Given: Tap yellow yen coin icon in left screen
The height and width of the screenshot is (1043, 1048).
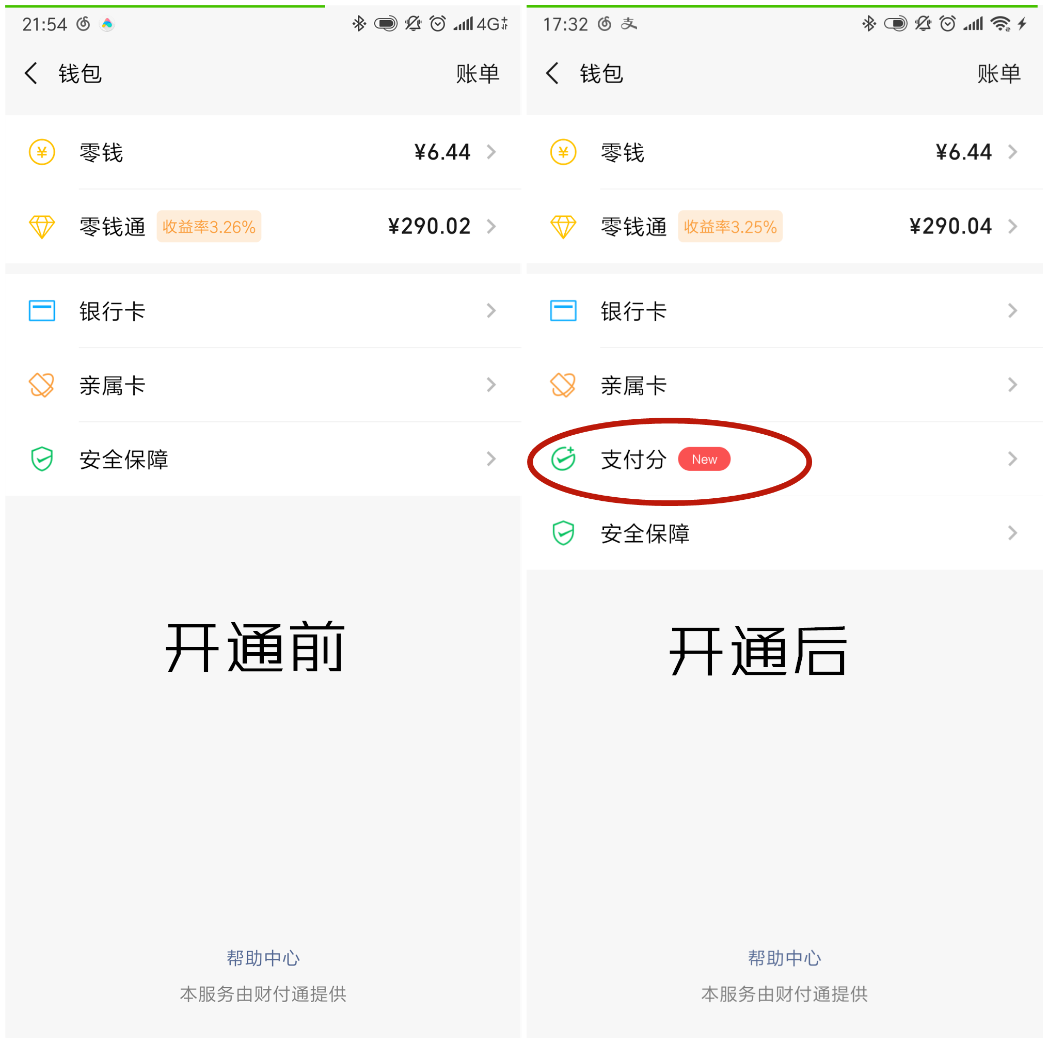Looking at the screenshot, I should [42, 152].
